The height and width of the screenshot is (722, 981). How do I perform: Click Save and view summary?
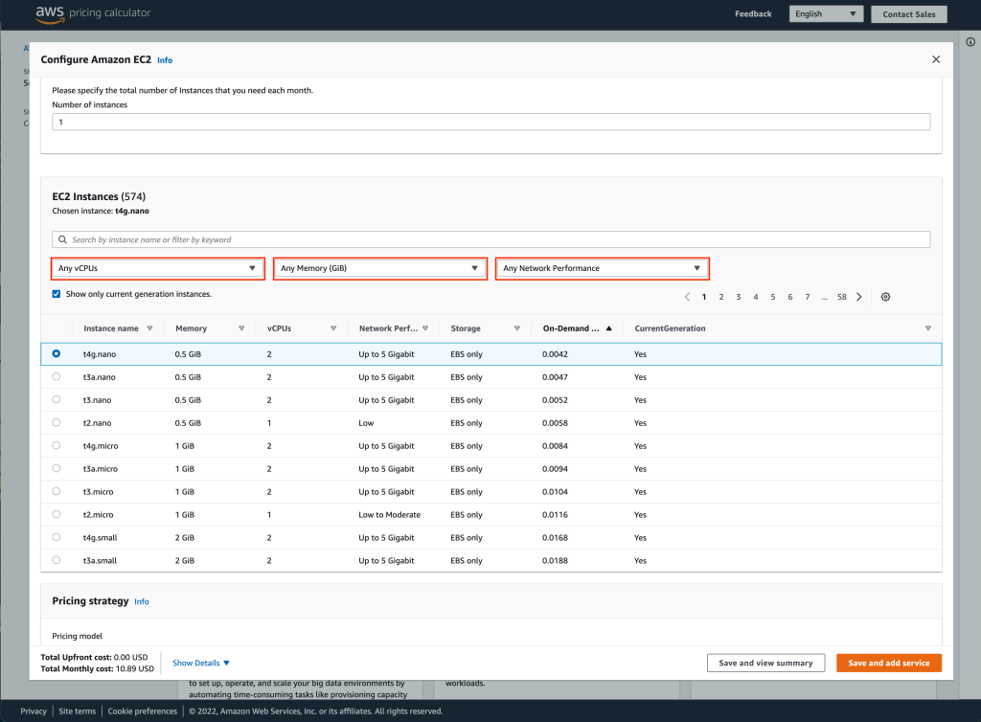coord(765,662)
